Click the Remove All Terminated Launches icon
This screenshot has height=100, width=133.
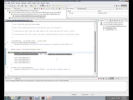pyautogui.click(x=35, y=9)
